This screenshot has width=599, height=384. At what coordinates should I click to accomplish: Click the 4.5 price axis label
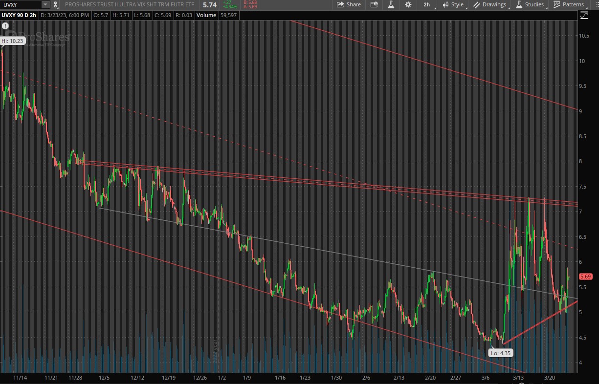tap(583, 337)
